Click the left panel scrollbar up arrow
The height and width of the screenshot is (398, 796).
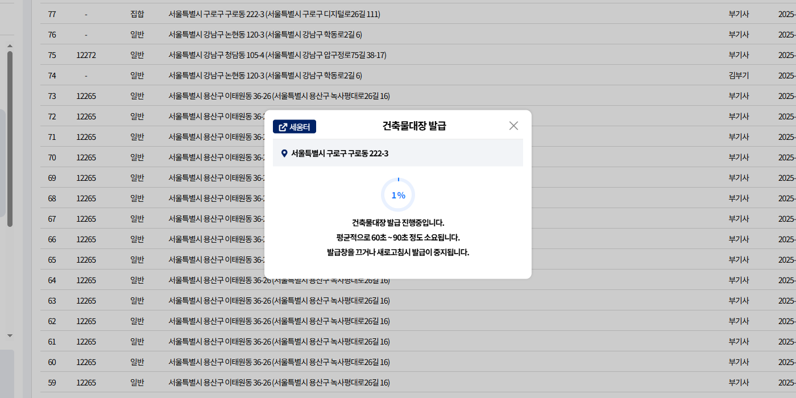click(x=10, y=45)
